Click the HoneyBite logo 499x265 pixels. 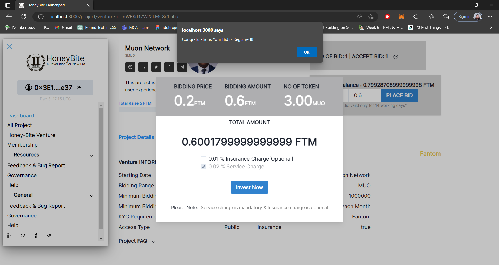56,62
